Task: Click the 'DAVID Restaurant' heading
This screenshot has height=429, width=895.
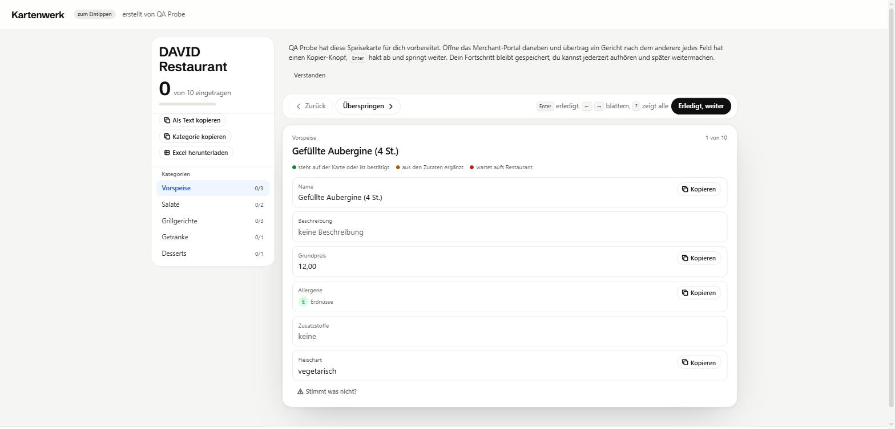Action: (x=193, y=59)
